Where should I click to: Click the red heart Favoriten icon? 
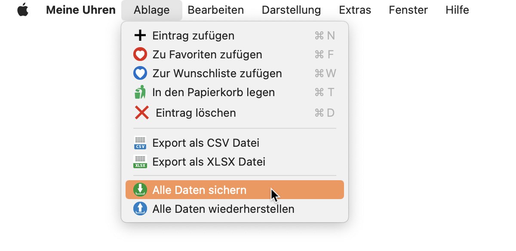[x=140, y=54]
